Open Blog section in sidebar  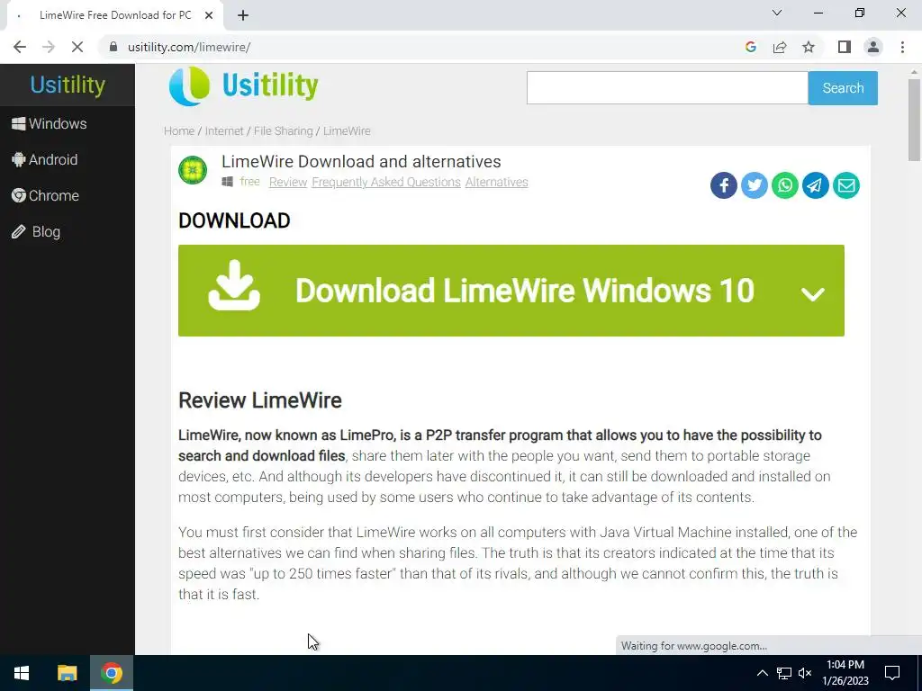[x=36, y=231]
